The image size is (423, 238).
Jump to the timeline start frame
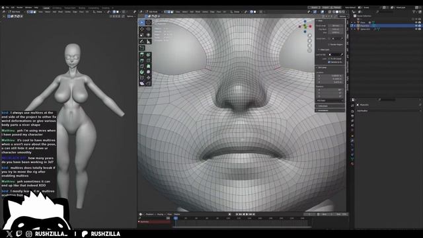pyautogui.click(x=237, y=214)
